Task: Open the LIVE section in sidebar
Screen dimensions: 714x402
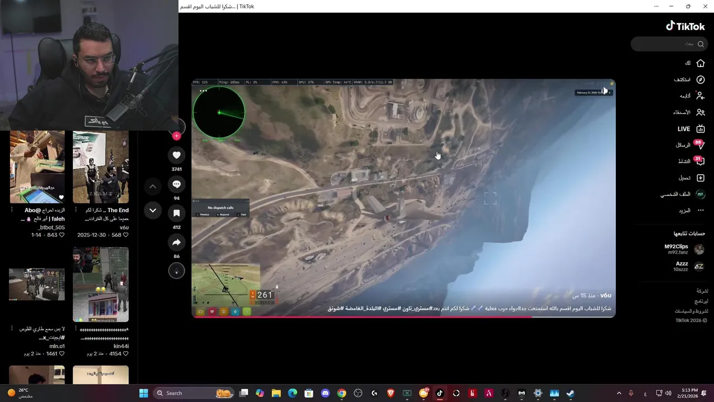Action: point(691,129)
